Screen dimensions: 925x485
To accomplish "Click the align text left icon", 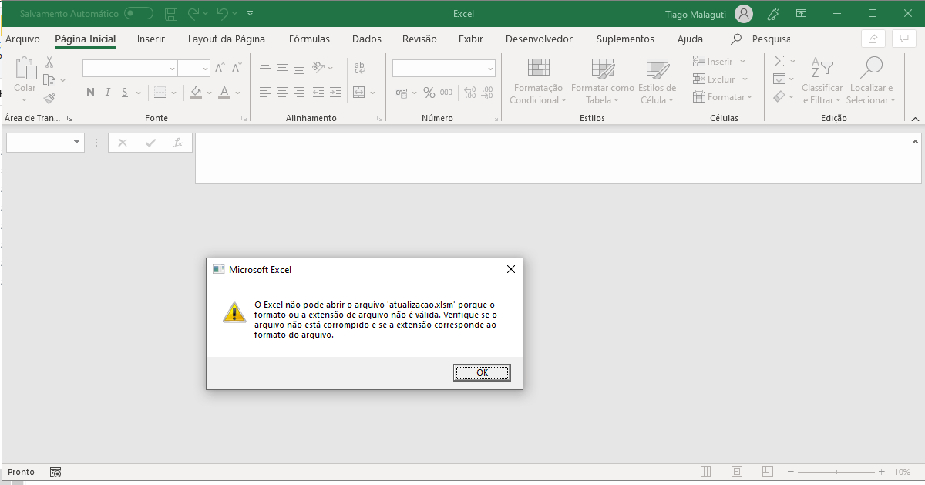I will point(264,93).
